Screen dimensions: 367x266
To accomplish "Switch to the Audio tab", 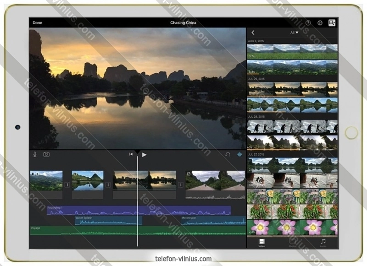I will 323,243.
